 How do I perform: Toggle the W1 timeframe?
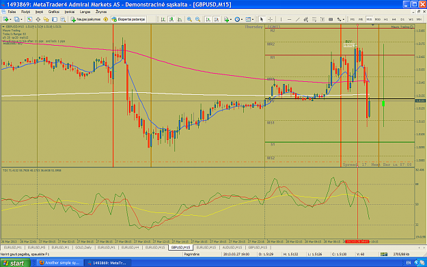411,19
